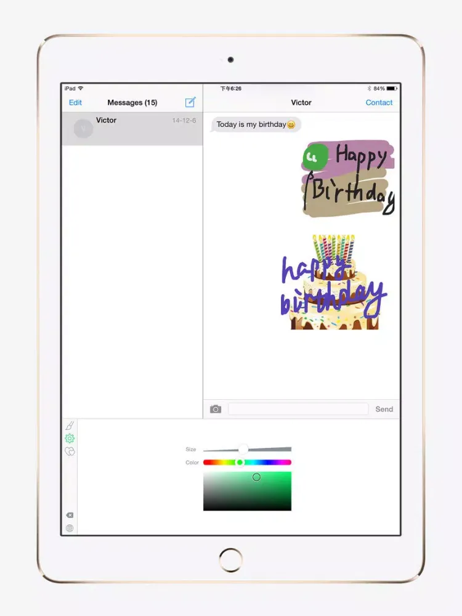
Task: Pick a shade in the green color square
Action: pyautogui.click(x=247, y=491)
